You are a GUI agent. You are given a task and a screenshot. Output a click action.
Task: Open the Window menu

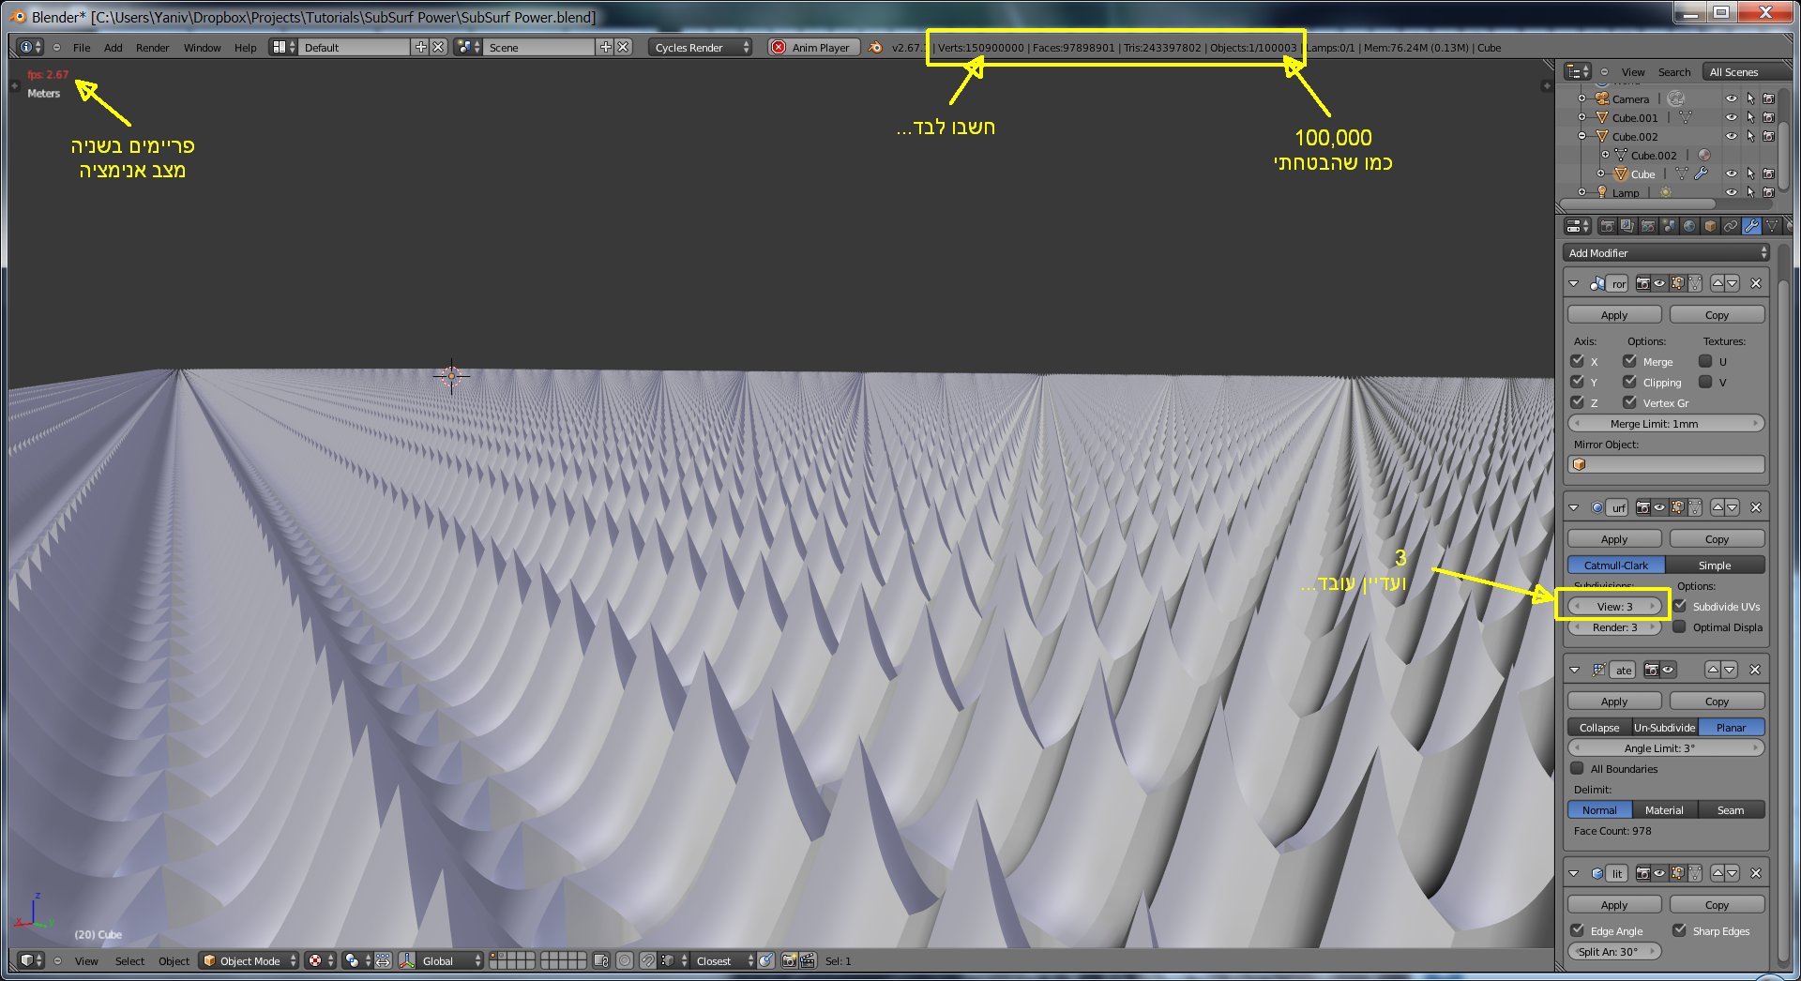click(x=202, y=48)
